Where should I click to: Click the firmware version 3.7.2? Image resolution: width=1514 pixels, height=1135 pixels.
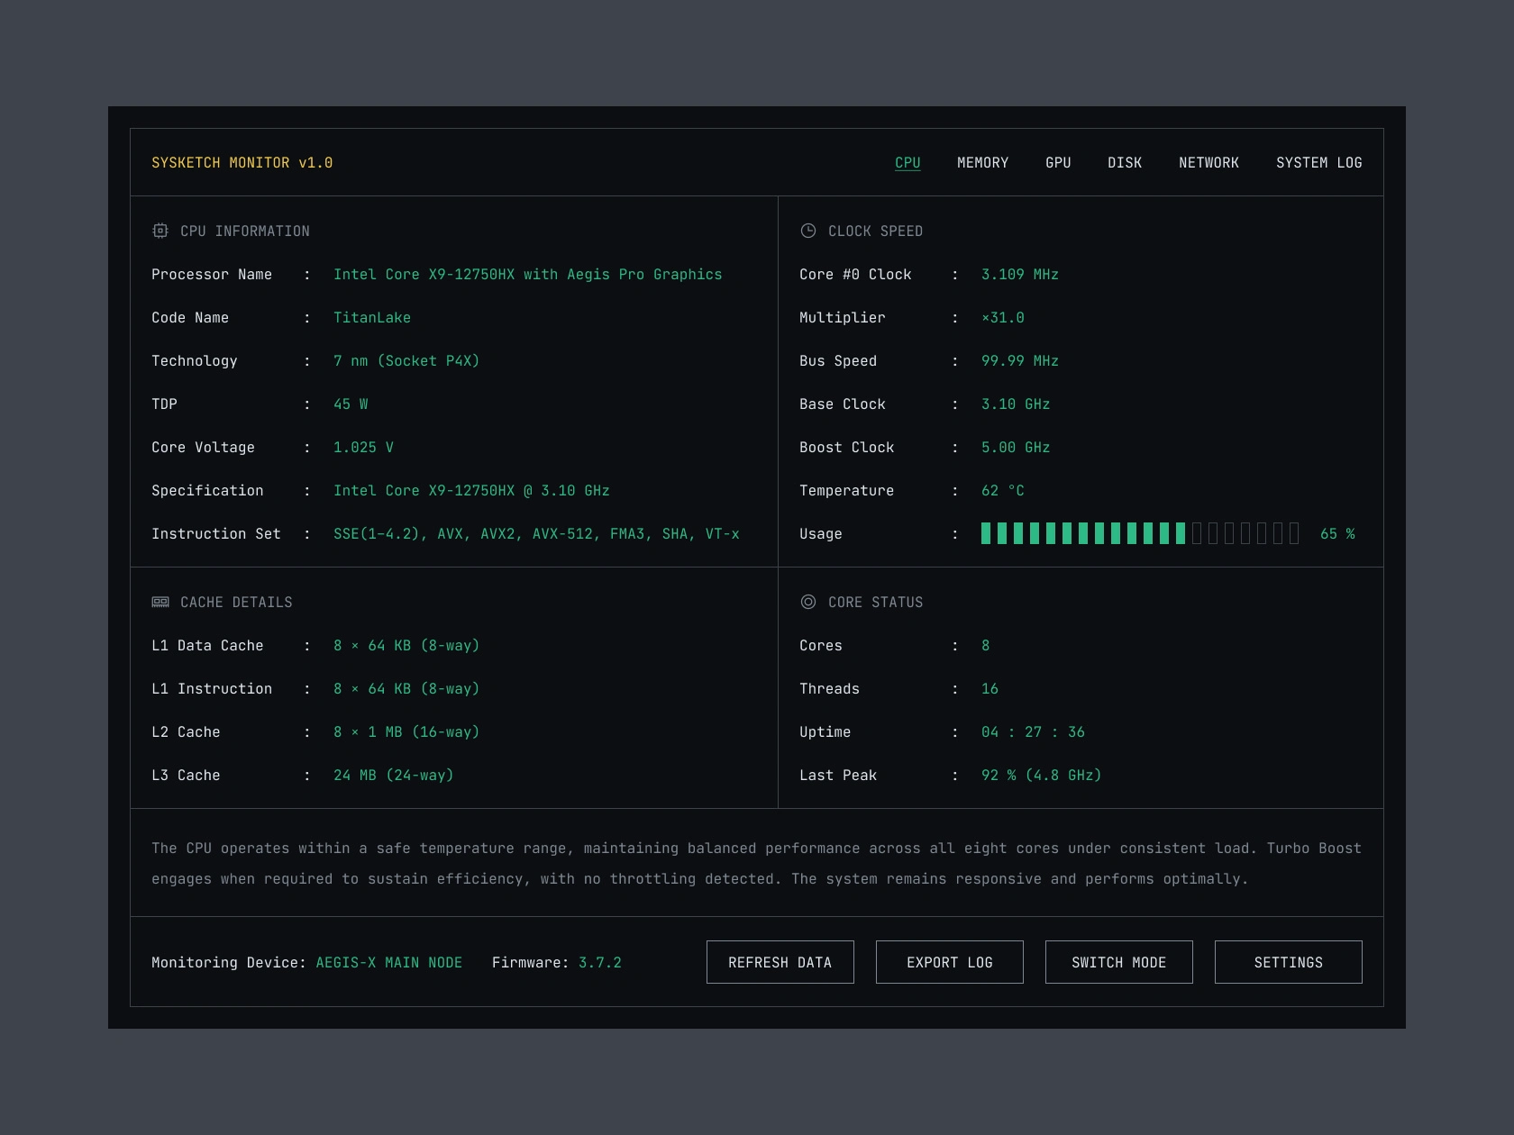click(599, 963)
